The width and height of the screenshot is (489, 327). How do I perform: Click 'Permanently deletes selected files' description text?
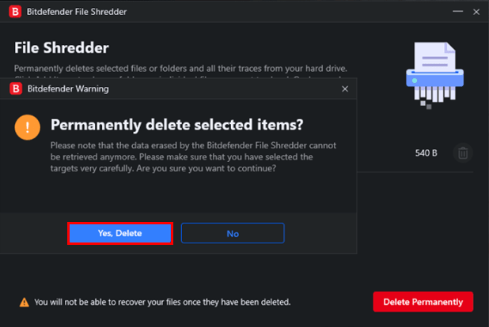pyautogui.click(x=180, y=68)
